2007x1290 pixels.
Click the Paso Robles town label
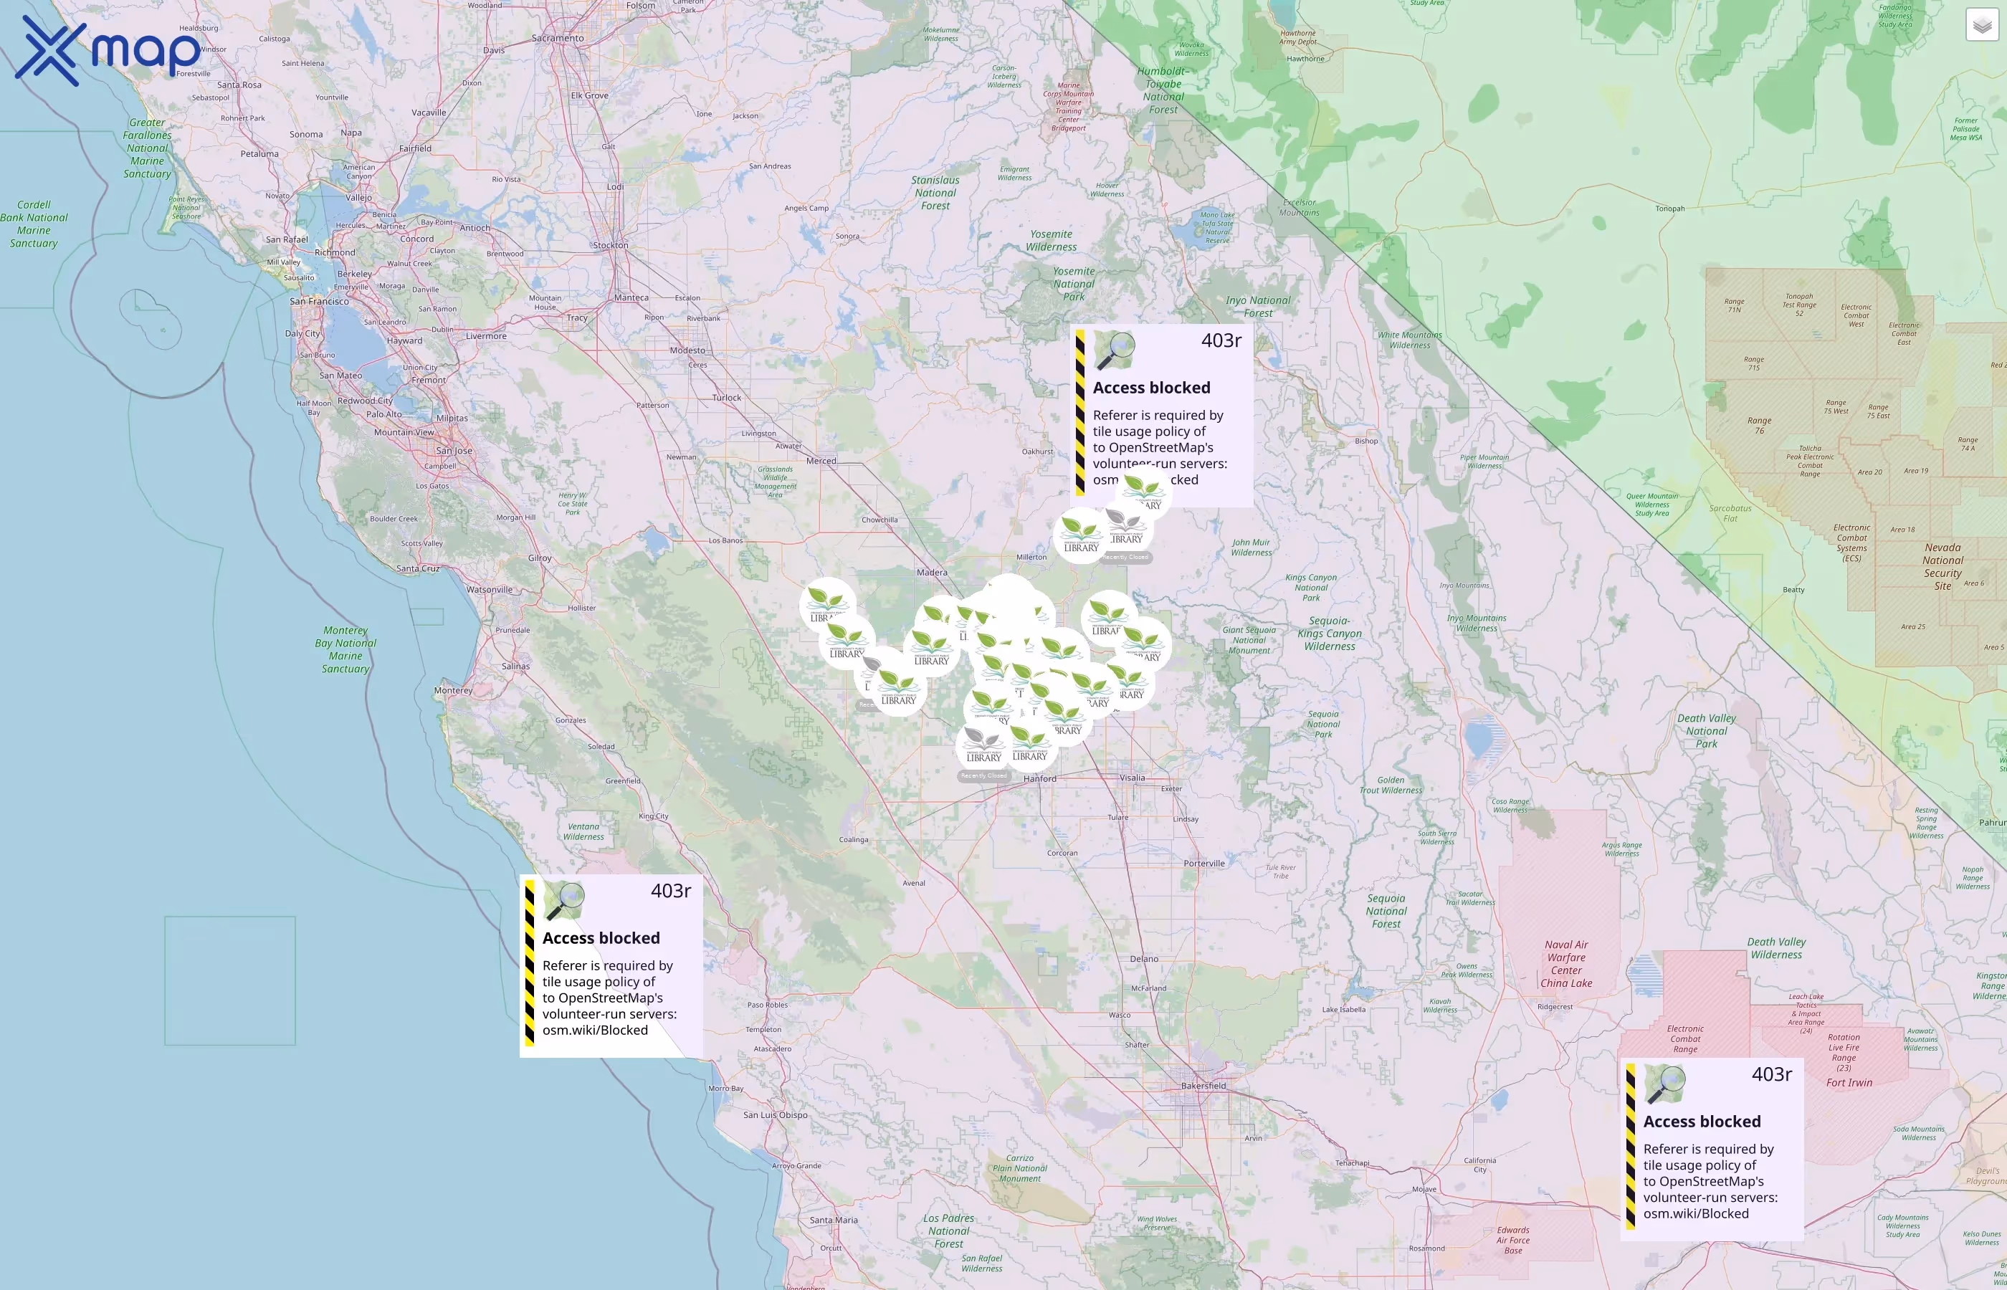767,1005
